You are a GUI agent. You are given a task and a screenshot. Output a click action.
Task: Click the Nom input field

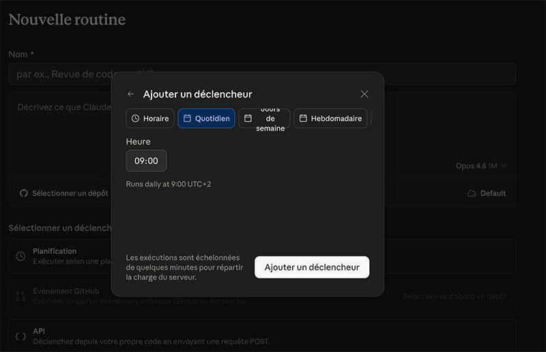pyautogui.click(x=262, y=74)
